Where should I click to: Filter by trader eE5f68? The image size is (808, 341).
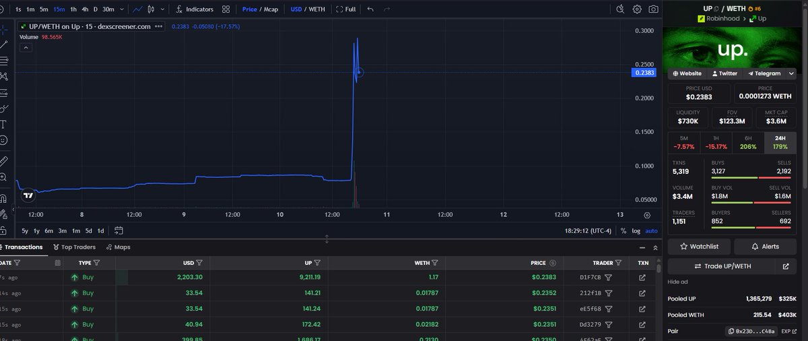[608, 309]
